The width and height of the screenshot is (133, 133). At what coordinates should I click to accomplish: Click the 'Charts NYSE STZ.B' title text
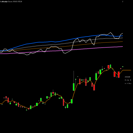[15, 2]
